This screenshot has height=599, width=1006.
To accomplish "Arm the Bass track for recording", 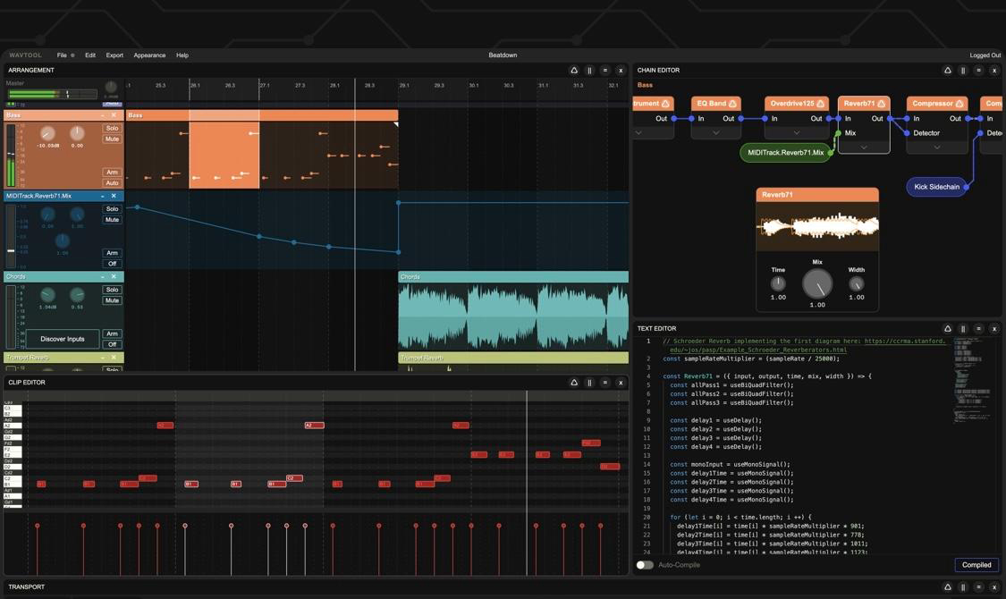I will (113, 172).
